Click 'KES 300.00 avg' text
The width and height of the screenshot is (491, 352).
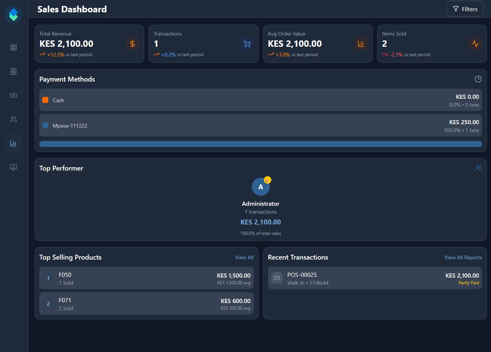[x=235, y=308]
